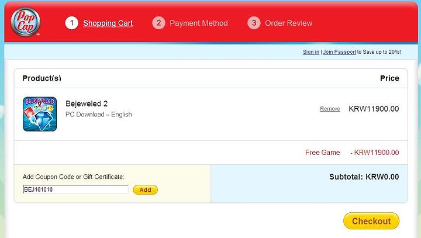Click the KRW11900.00 item price
This screenshot has height=238, width=421.
[374, 109]
